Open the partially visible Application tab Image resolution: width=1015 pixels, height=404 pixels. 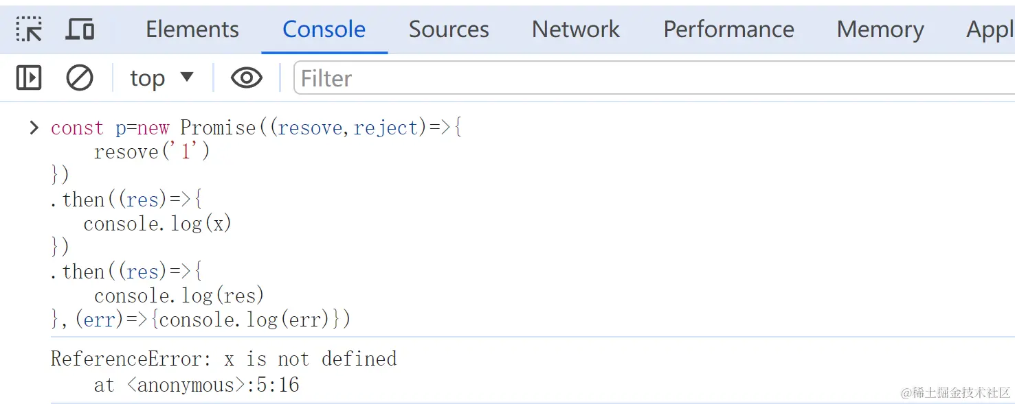990,29
